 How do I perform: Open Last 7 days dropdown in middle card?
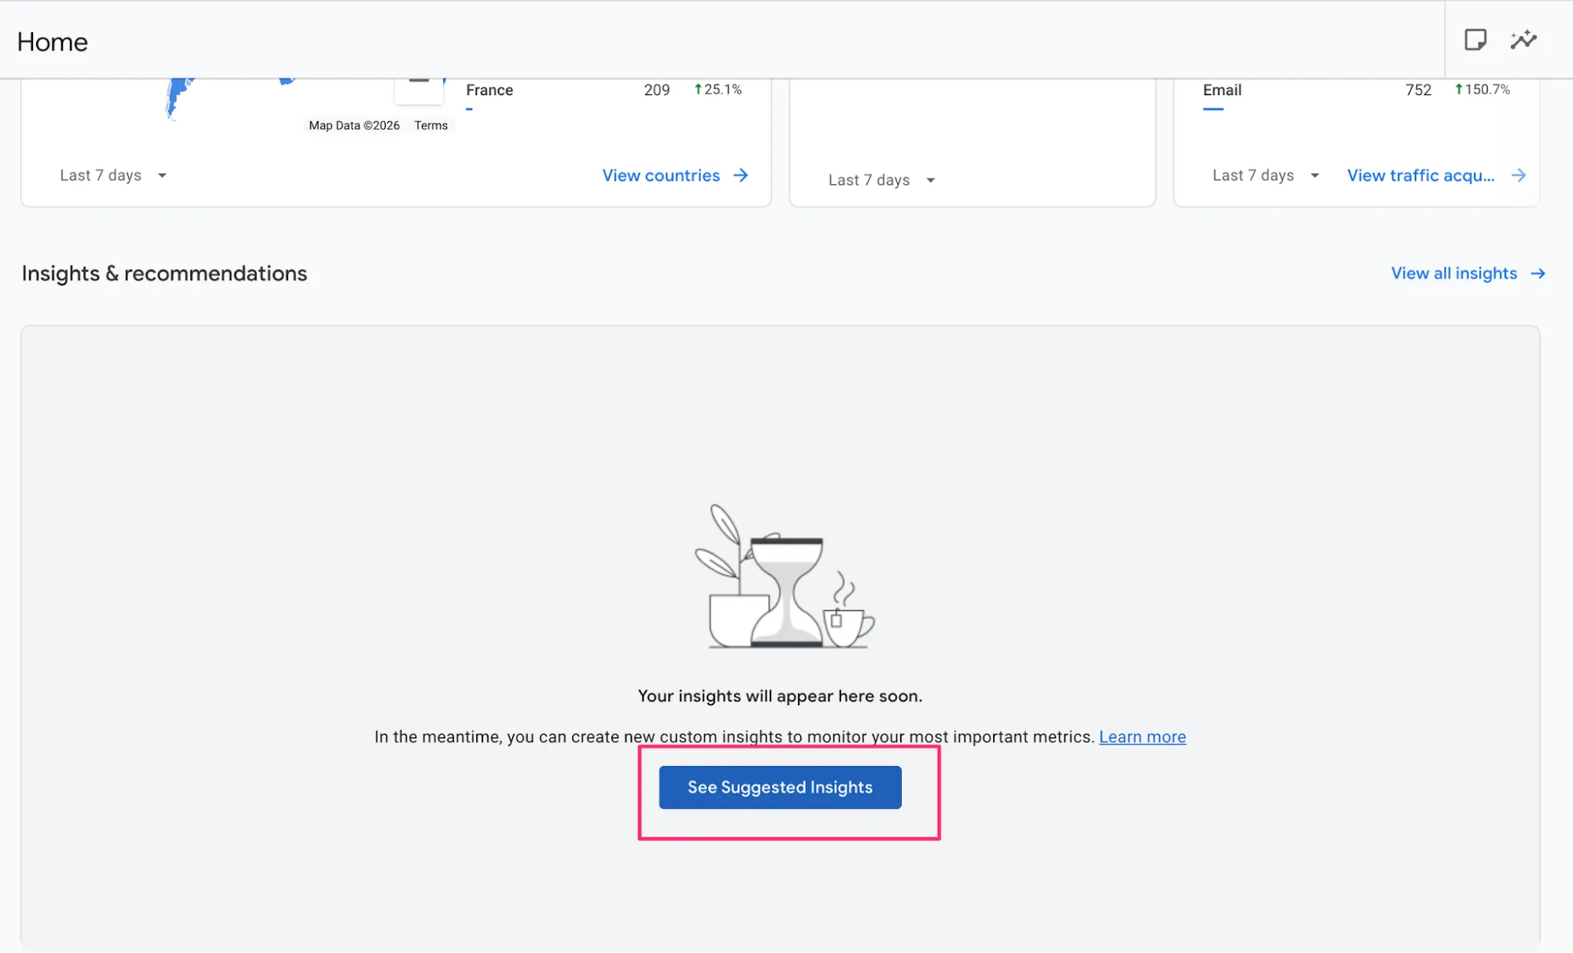[x=882, y=180]
